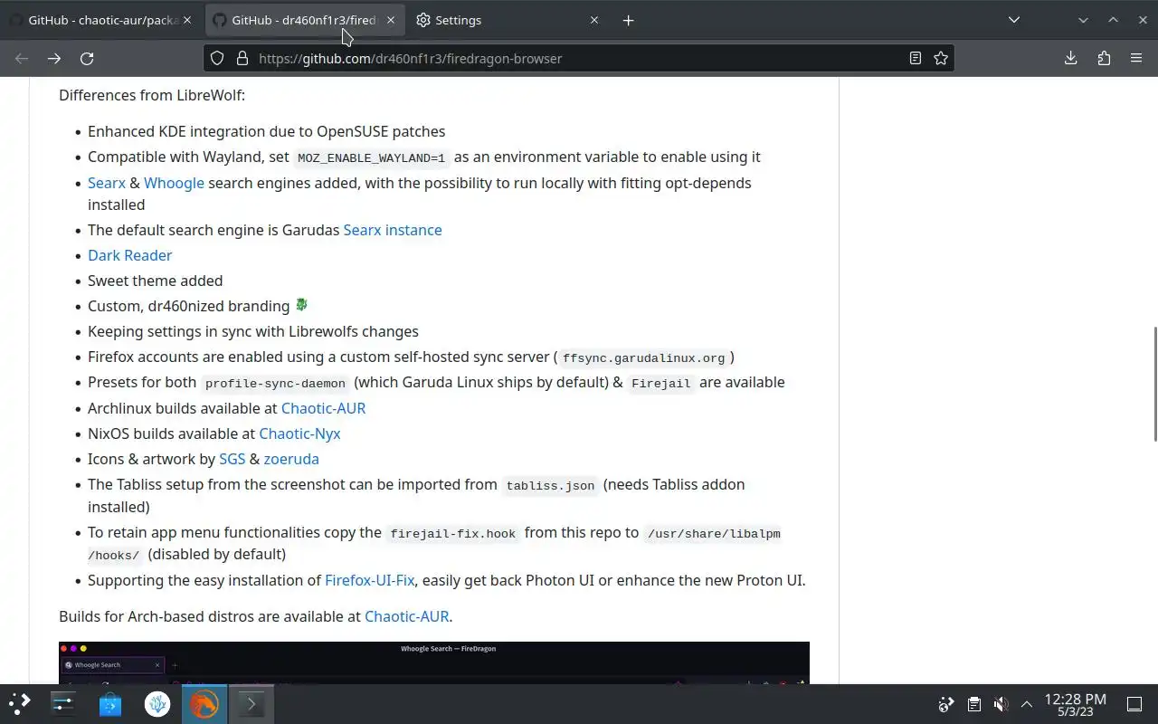
Task: Show site security lock info
Action: point(242,58)
